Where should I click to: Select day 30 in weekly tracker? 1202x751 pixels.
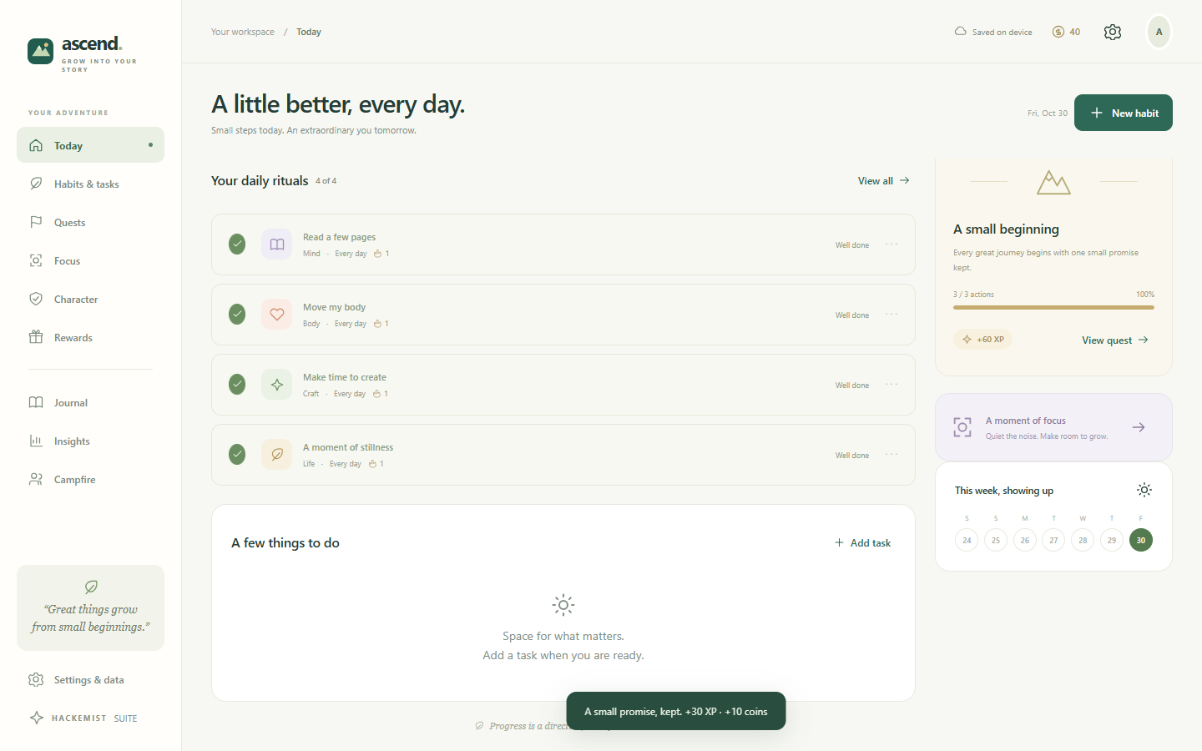click(1141, 540)
